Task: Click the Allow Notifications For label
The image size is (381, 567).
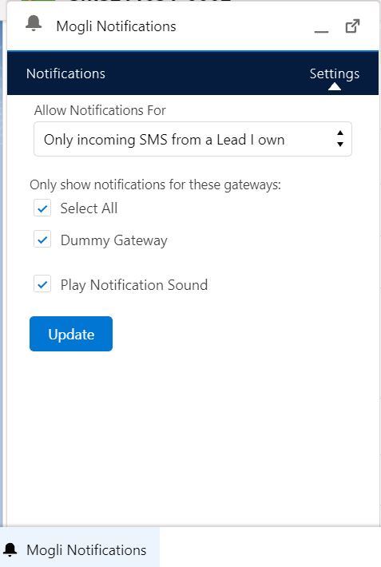Action: click(x=100, y=110)
